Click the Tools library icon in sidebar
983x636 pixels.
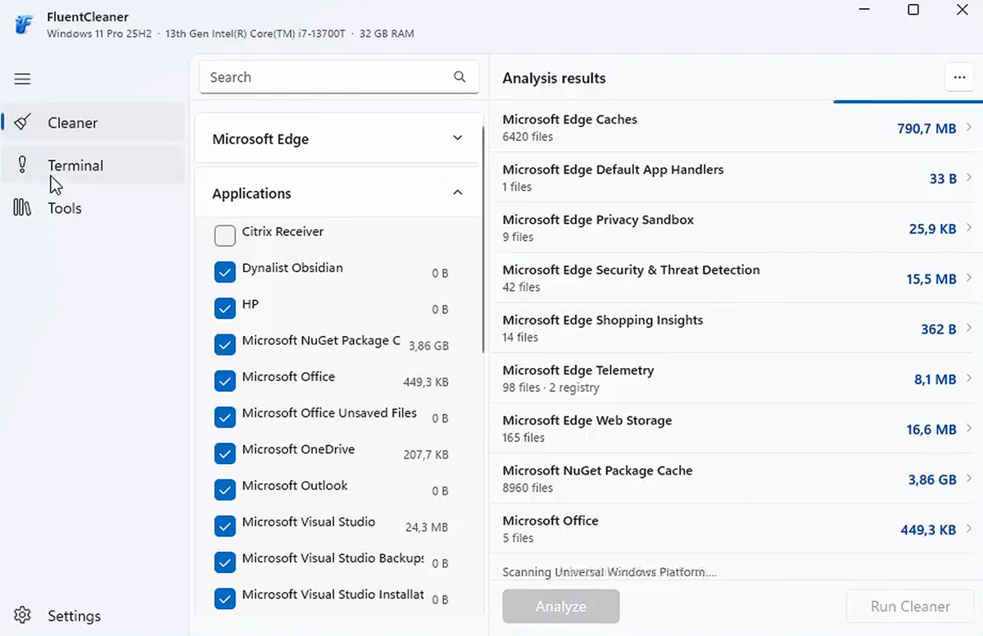coord(22,208)
